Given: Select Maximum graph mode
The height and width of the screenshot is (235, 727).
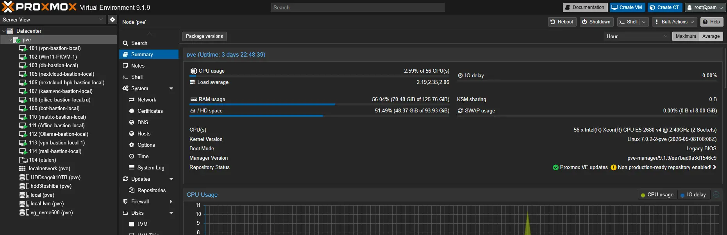Looking at the screenshot, I should click(x=686, y=36).
